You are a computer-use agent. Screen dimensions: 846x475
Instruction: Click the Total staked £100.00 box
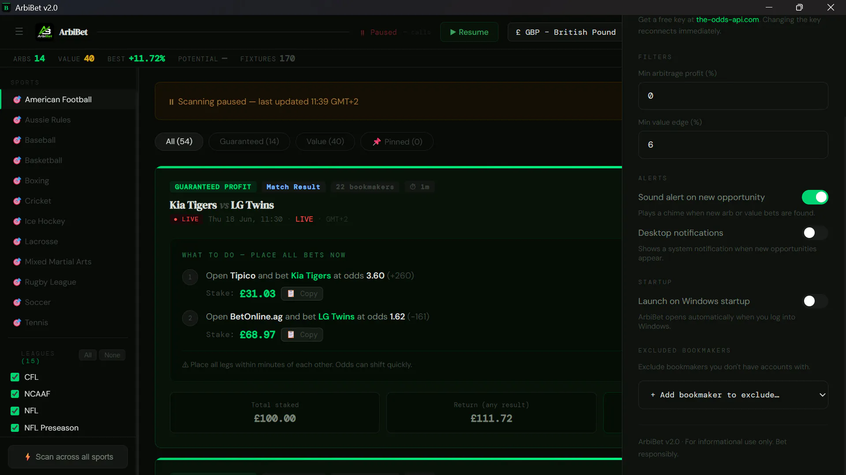[275, 412]
